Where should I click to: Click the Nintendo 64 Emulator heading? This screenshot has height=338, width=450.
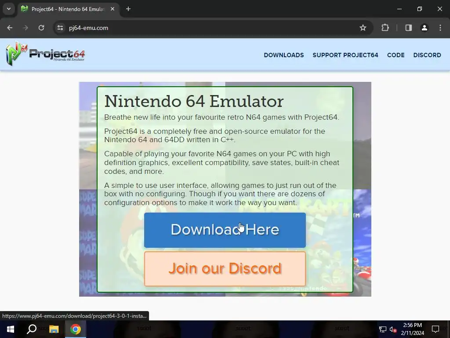coord(194,101)
